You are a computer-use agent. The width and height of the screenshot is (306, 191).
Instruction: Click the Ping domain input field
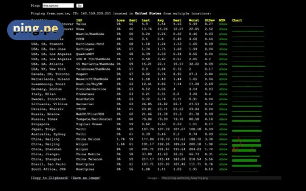tap(58, 6)
